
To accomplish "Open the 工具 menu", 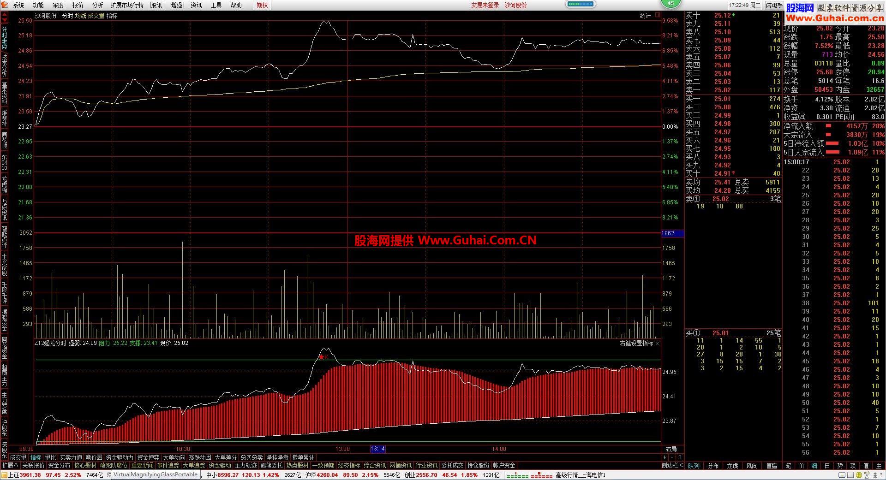I will pyautogui.click(x=216, y=5).
